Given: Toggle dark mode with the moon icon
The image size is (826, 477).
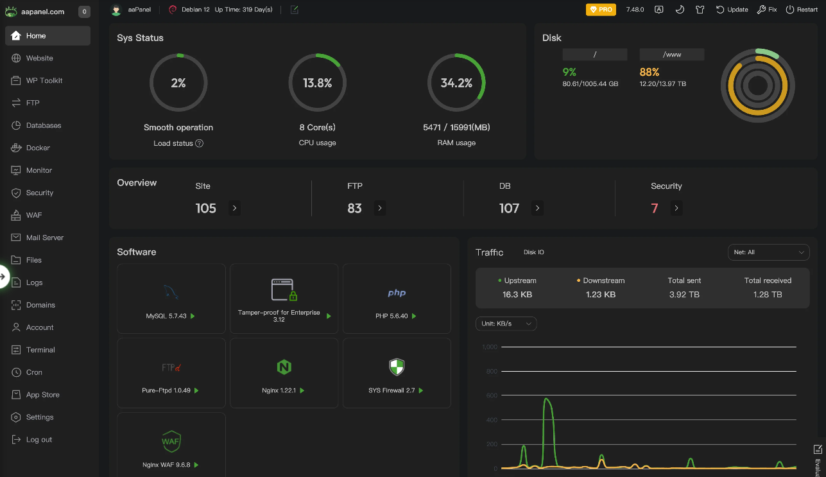Looking at the screenshot, I should [x=679, y=10].
